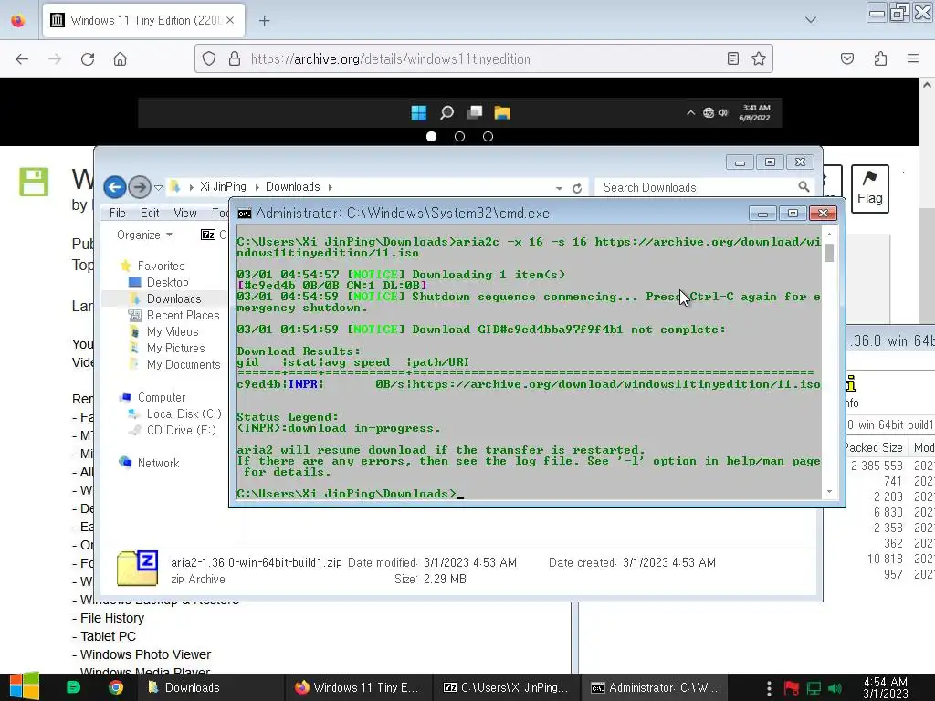Image resolution: width=935 pixels, height=701 pixels.
Task: Flag this archive.org item
Action: coord(870,189)
